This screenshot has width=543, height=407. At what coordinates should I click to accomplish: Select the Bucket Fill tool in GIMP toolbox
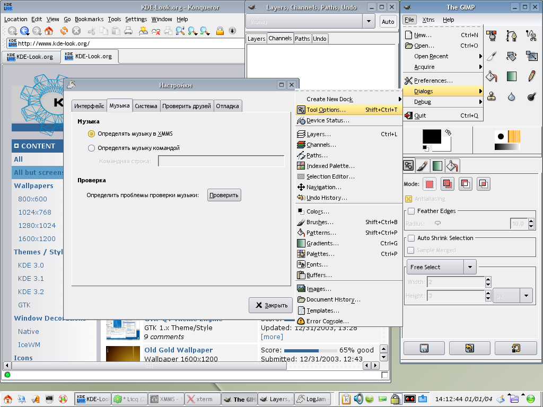pyautogui.click(x=492, y=76)
